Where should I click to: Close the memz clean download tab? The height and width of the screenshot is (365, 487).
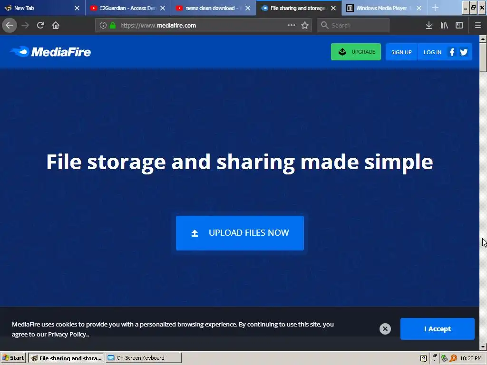(x=248, y=8)
